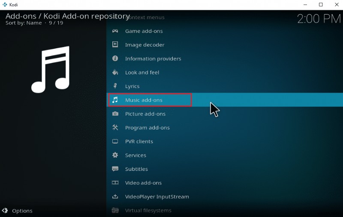Click the Picture add-ons camera icon
Screen dimensions: 343x217
click(115, 114)
